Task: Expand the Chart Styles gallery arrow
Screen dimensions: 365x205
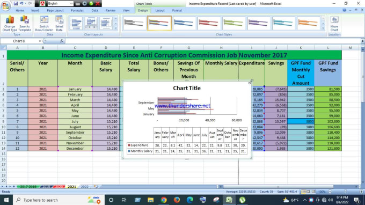Action: click(323, 28)
